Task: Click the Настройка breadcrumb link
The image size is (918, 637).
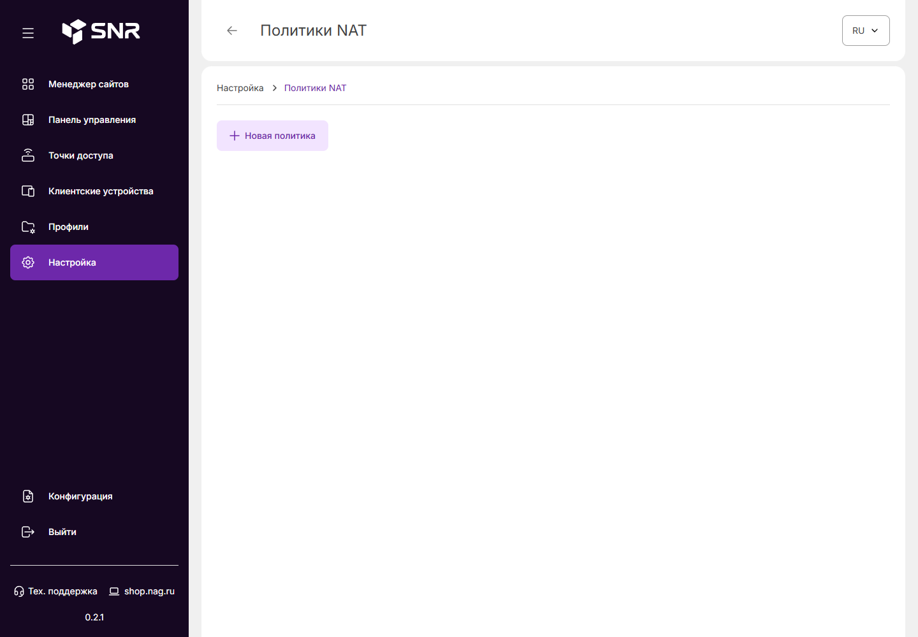Action: pyautogui.click(x=240, y=88)
